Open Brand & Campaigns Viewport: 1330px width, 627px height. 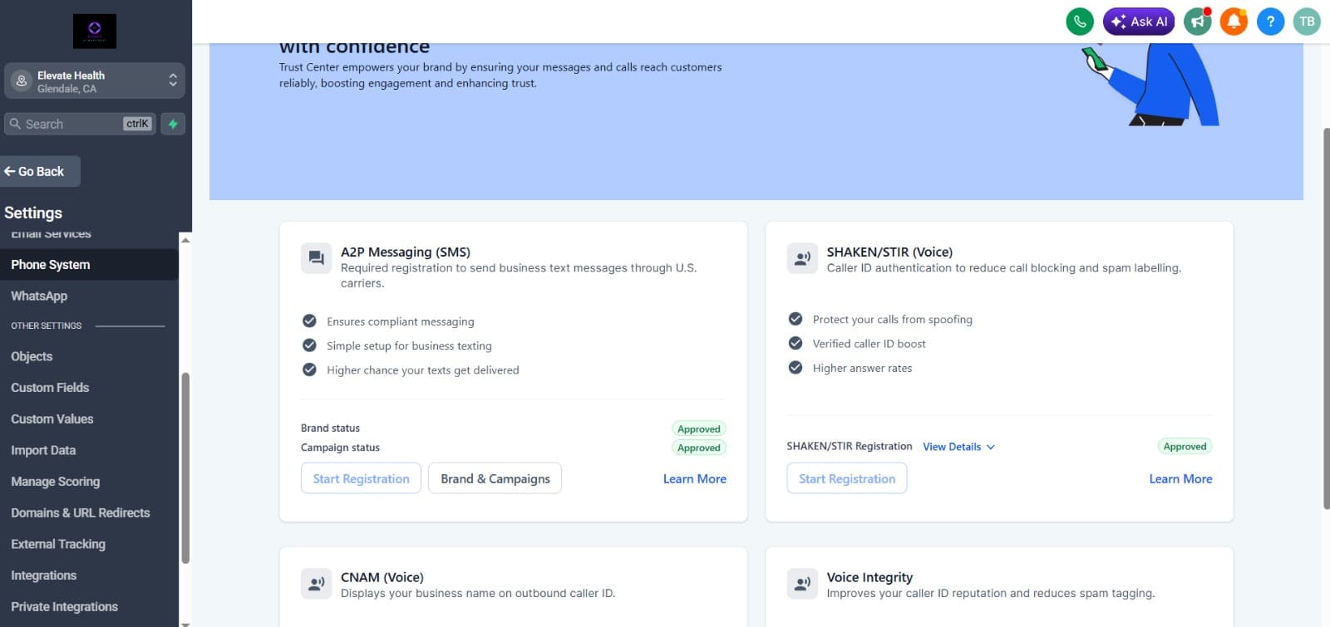coord(495,478)
